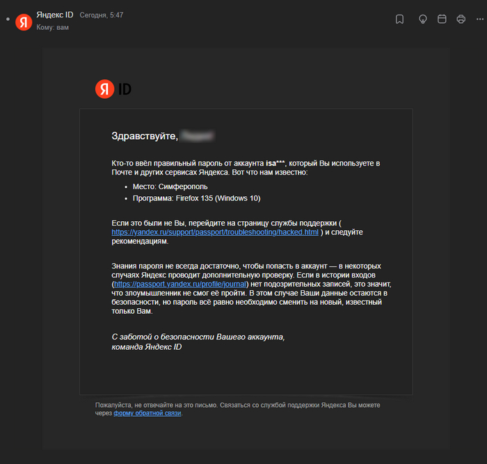487x464 pixels.
Task: Click the lightbulb reminder icon
Action: coord(422,19)
